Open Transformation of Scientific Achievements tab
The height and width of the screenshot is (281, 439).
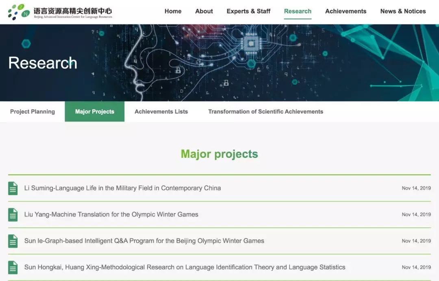[x=265, y=112]
